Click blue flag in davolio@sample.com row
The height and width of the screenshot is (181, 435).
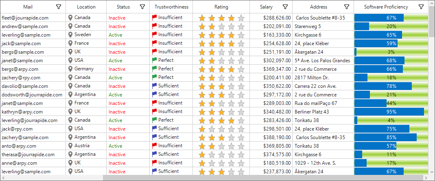(155, 86)
